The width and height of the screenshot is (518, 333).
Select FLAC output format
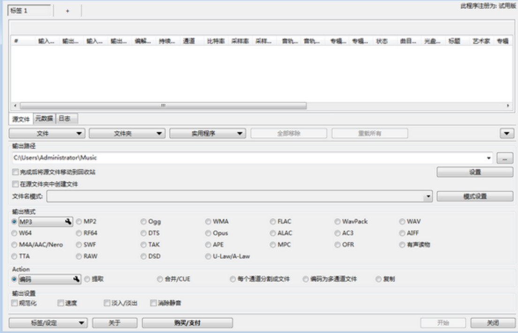coord(273,221)
